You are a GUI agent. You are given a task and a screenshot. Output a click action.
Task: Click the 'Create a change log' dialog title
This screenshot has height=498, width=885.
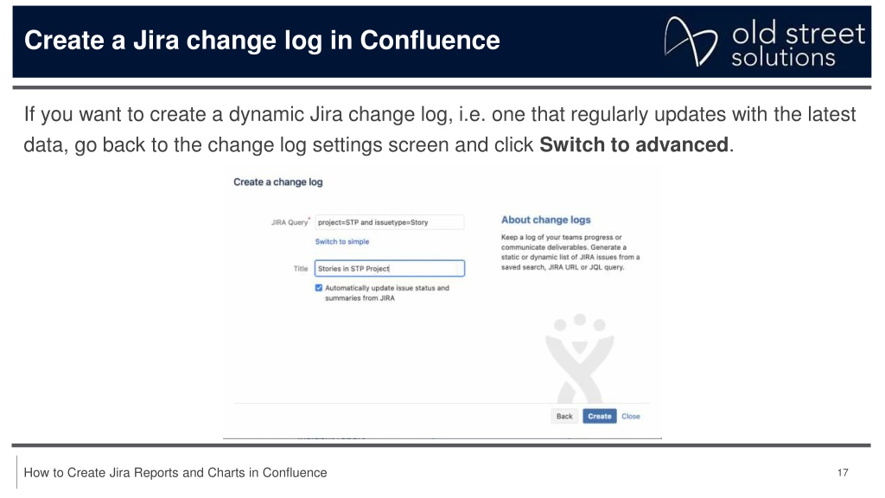point(278,182)
